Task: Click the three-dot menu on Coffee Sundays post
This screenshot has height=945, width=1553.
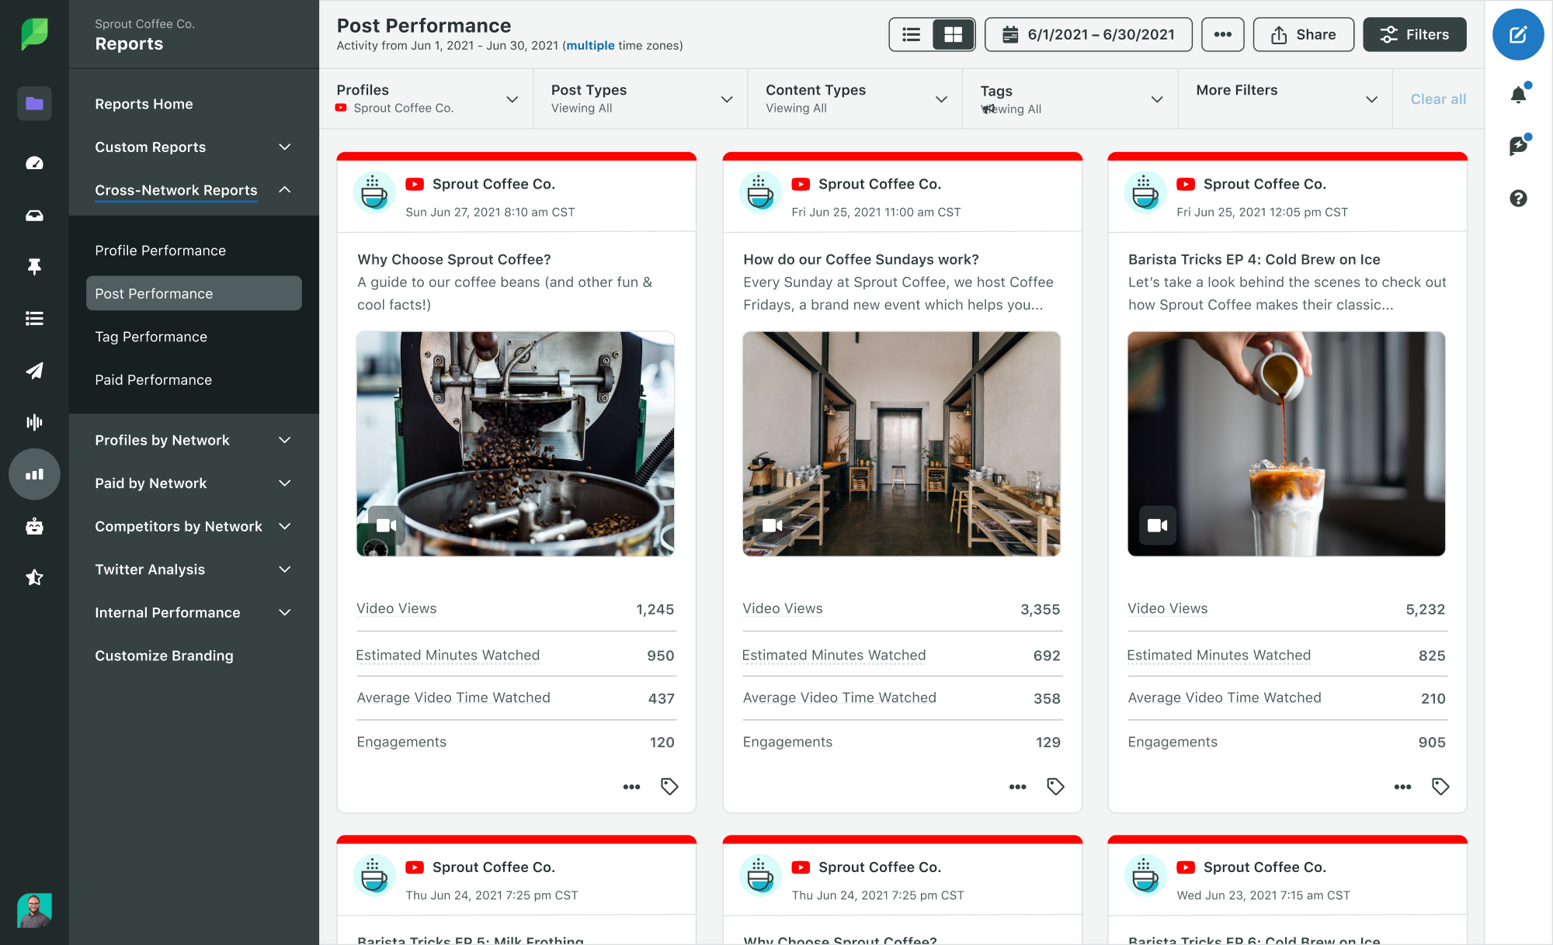Action: tap(1015, 785)
